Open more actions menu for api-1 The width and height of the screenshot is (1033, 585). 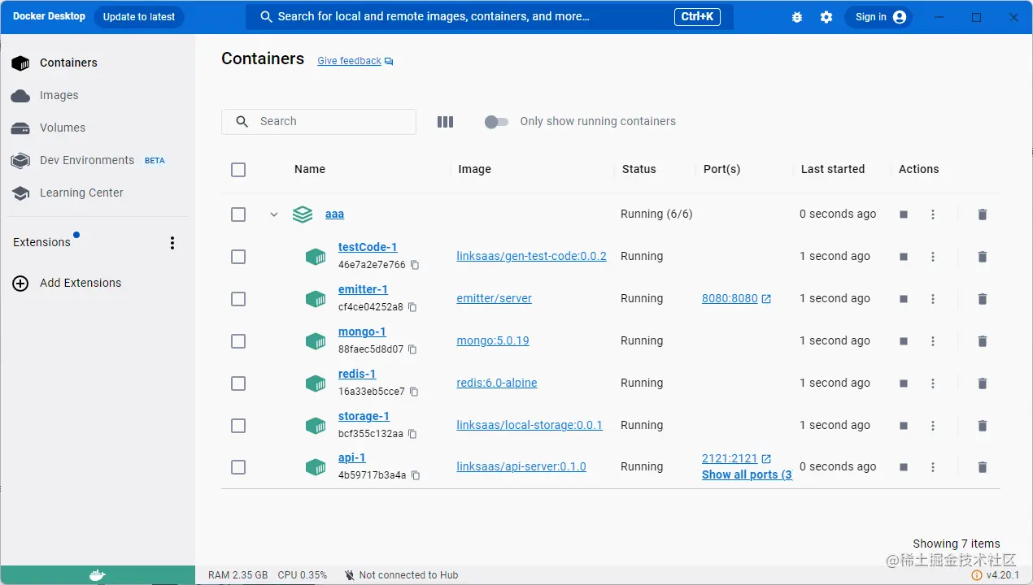[933, 467]
